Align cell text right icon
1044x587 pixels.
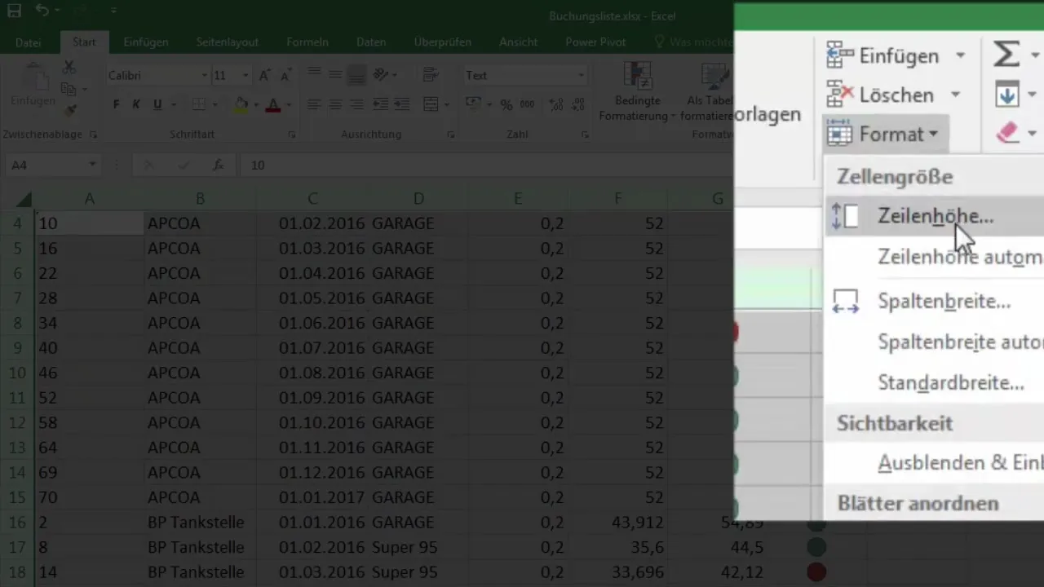coord(356,104)
